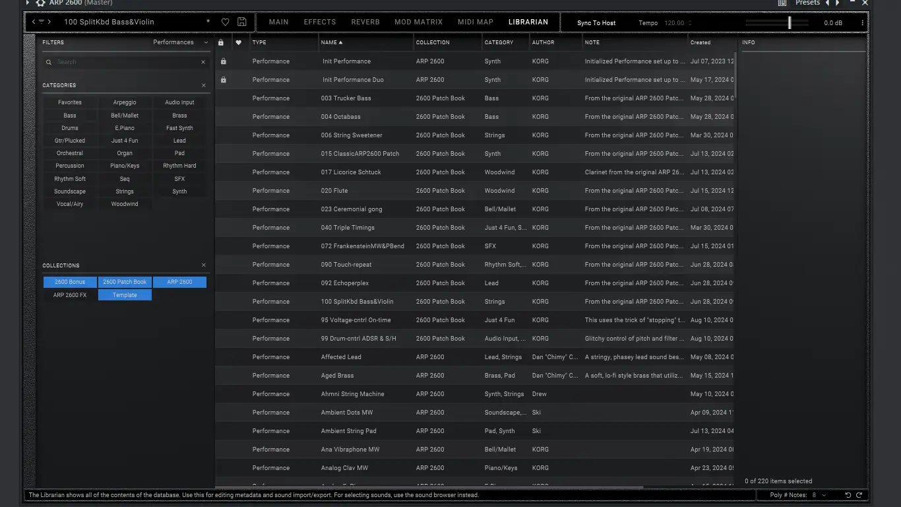
Task: Select the LIBRARIAN tab
Action: 528,22
